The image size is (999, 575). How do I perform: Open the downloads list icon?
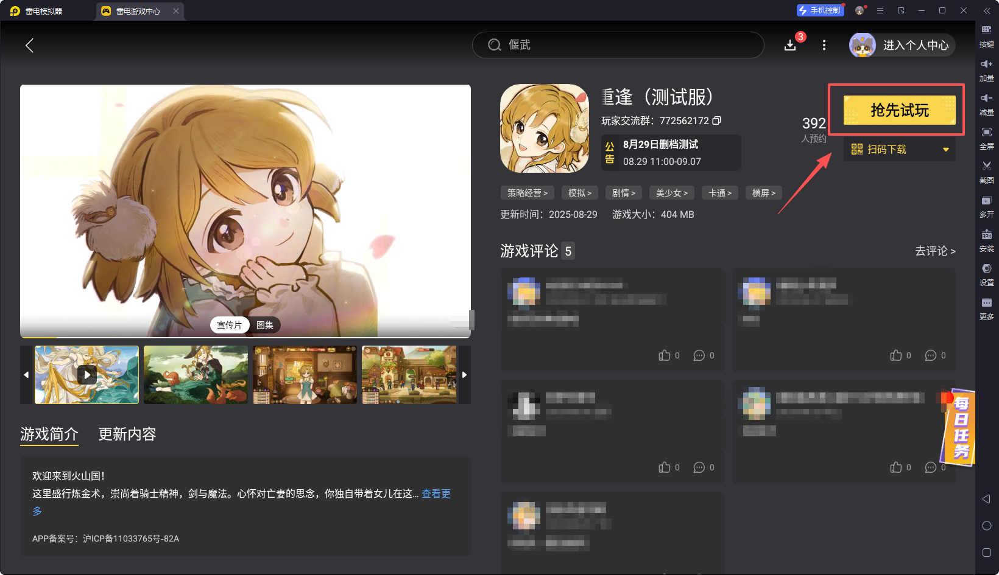(x=790, y=45)
